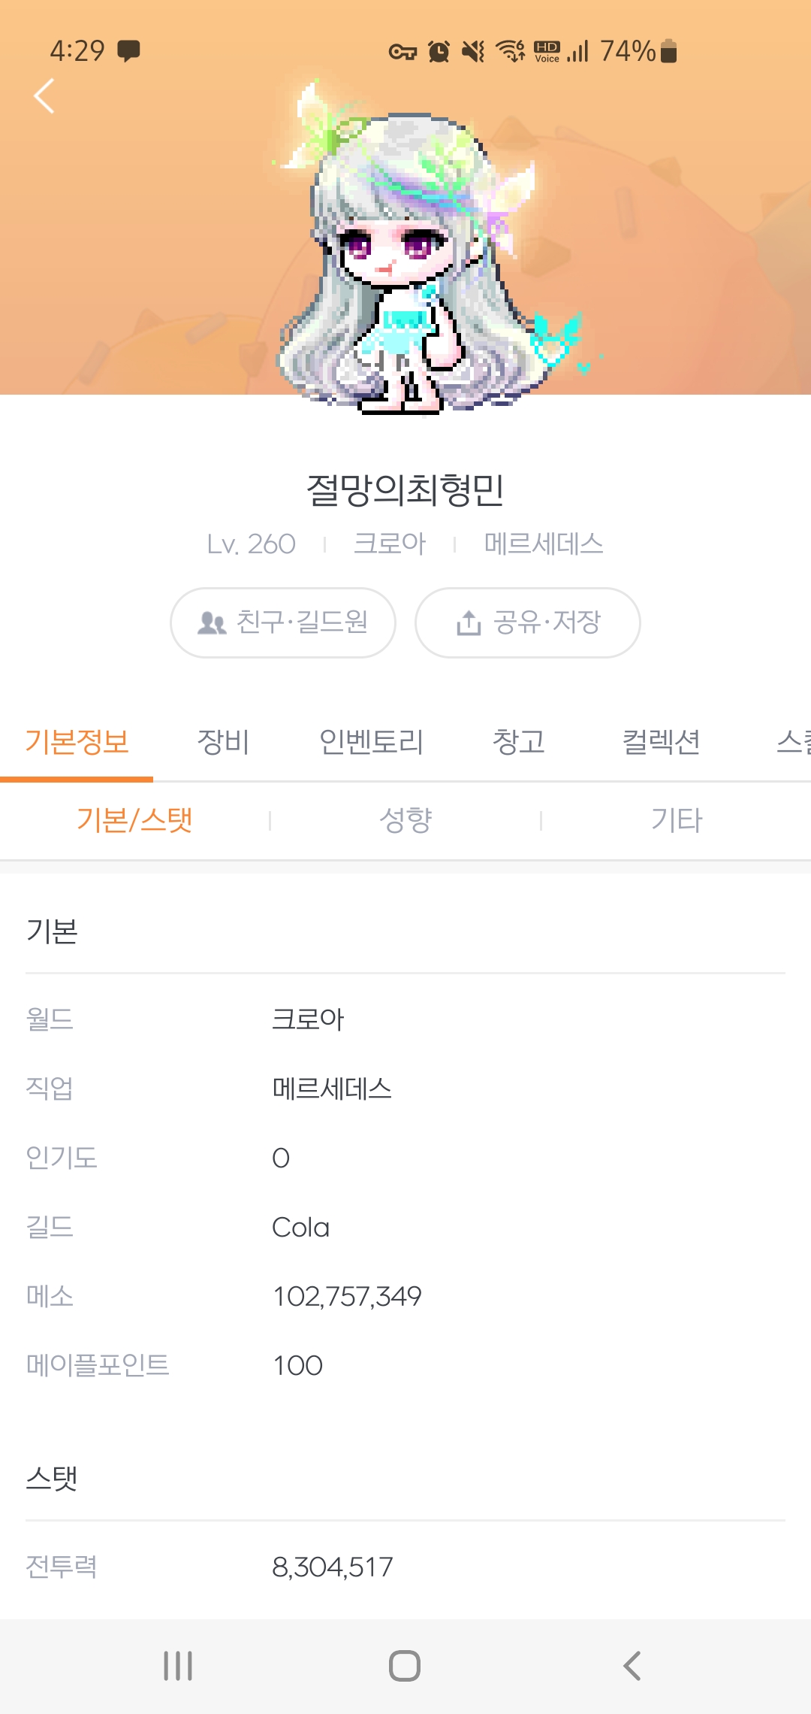Switch to the 인벤토리 tab
Image resolution: width=811 pixels, height=1714 pixels.
pyautogui.click(x=371, y=742)
